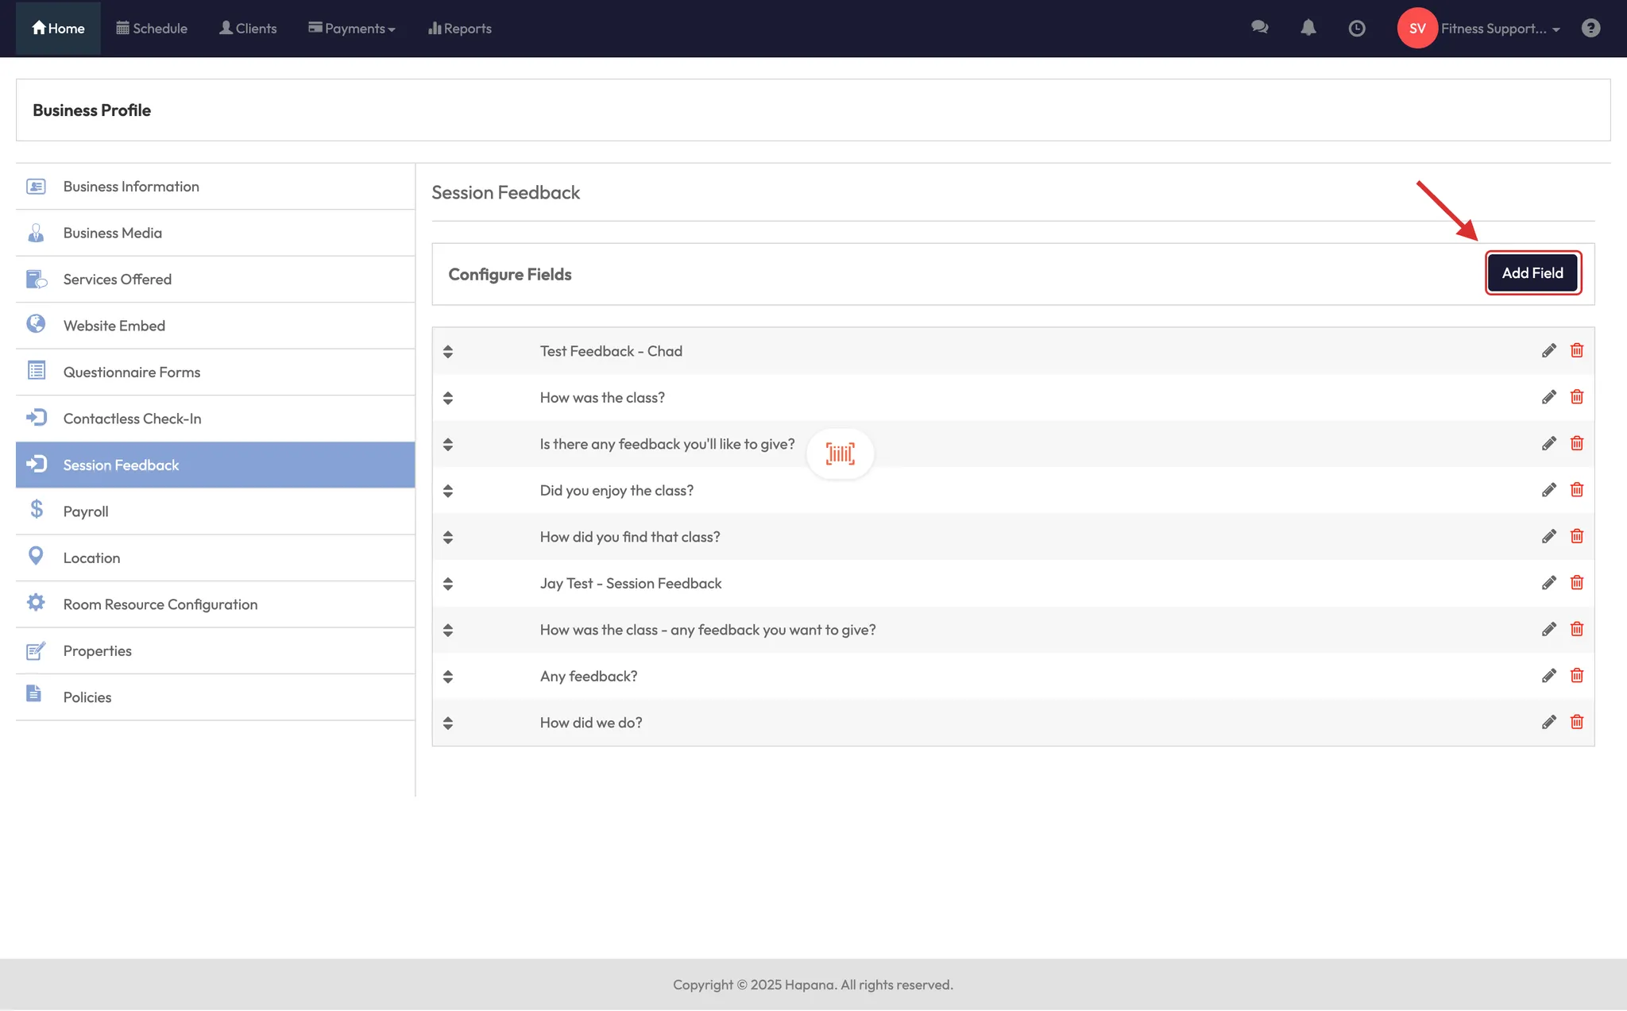Expand the Payments dropdown menu
The height and width of the screenshot is (1011, 1627).
tap(352, 29)
